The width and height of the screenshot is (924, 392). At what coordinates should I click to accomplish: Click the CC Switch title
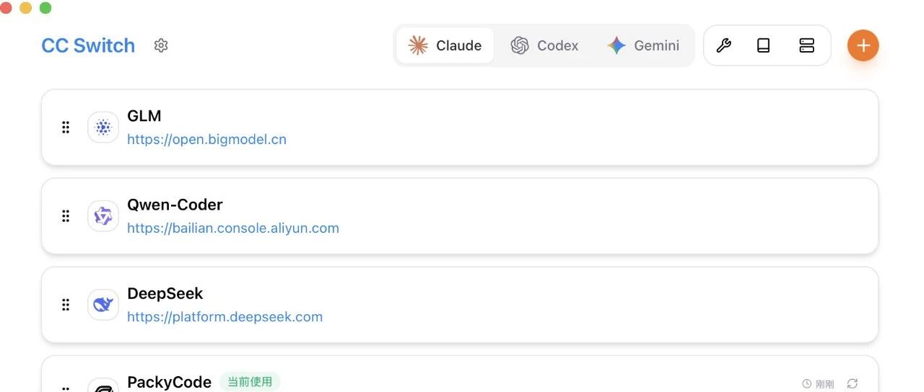pyautogui.click(x=88, y=45)
